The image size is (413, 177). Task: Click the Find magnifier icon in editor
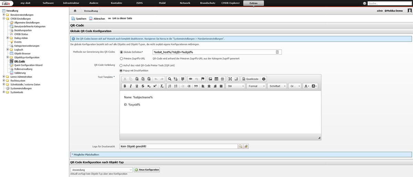click(x=170, y=79)
